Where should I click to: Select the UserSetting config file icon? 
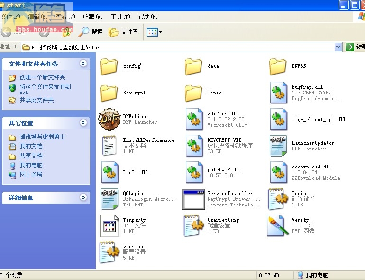194,225
